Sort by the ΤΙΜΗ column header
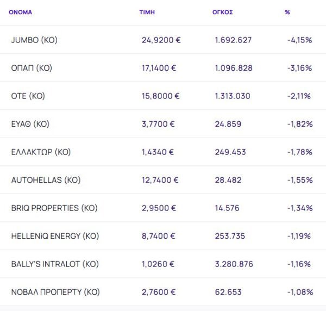Image resolution: width=326 pixels, height=311 pixels. point(147,12)
